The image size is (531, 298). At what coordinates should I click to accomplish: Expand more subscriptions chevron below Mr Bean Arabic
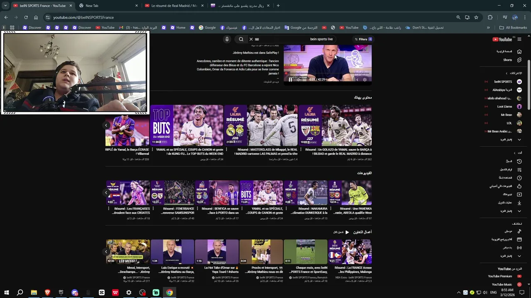click(519, 139)
